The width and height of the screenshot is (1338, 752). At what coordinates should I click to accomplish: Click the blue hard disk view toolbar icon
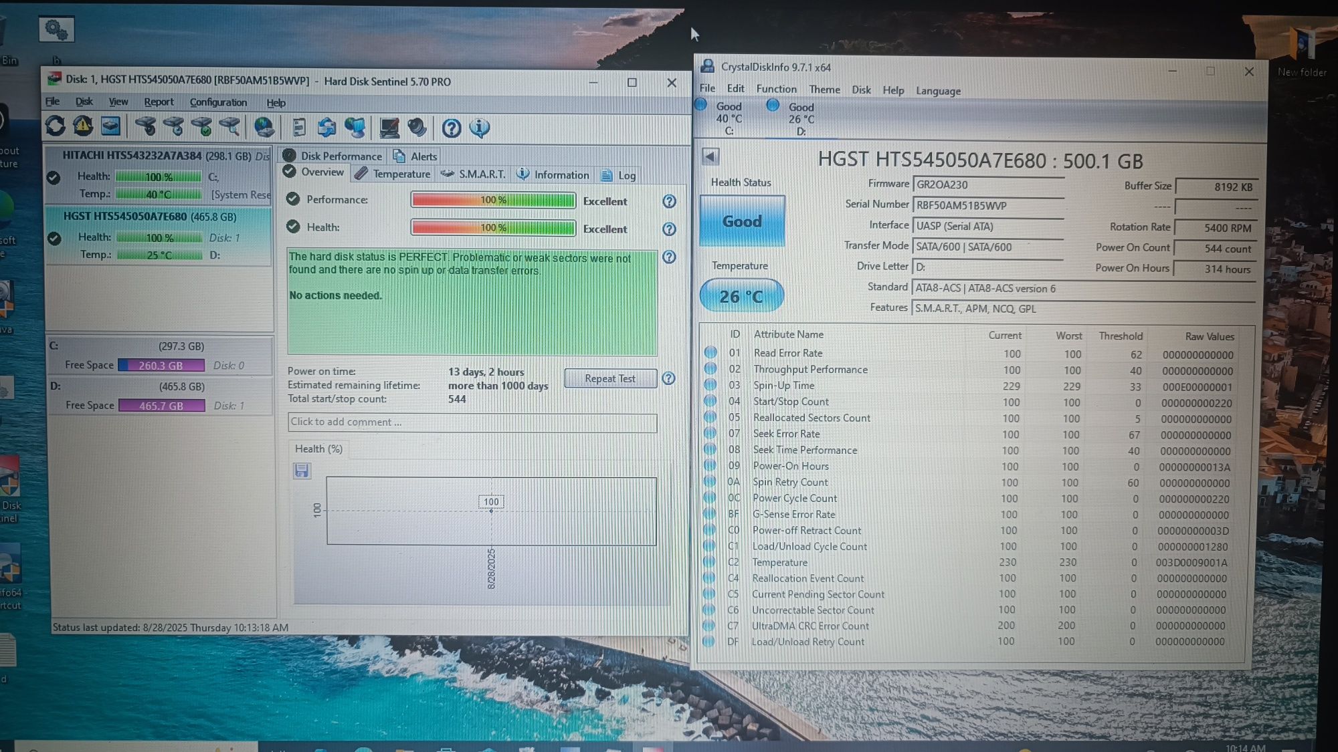pyautogui.click(x=111, y=126)
